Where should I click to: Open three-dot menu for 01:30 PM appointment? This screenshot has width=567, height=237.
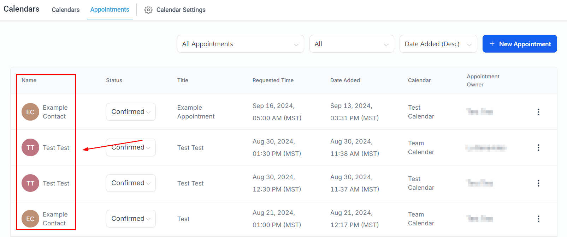pyautogui.click(x=538, y=147)
